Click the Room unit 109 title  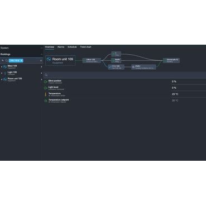click(x=63, y=59)
